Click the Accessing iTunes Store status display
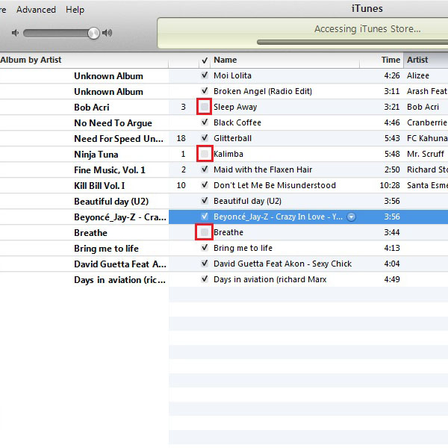448x448 pixels. [303, 33]
